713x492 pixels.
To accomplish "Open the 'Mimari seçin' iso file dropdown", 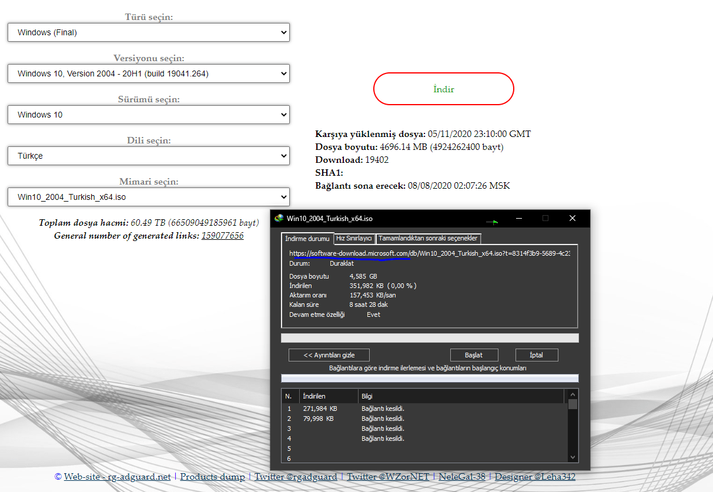I will [149, 197].
